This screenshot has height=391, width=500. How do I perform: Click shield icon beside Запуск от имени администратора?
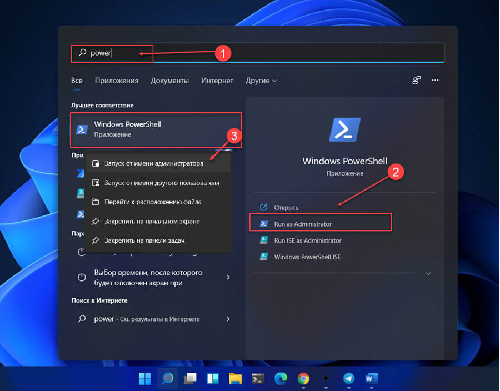(96, 163)
